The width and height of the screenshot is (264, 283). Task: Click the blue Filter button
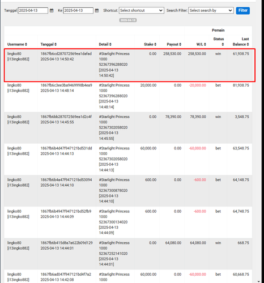click(243, 10)
